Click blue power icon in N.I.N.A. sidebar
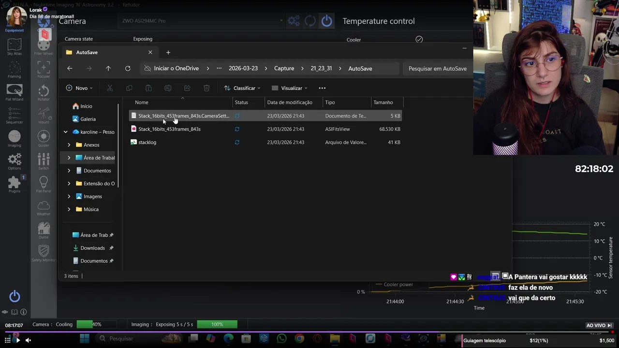 click(15, 296)
